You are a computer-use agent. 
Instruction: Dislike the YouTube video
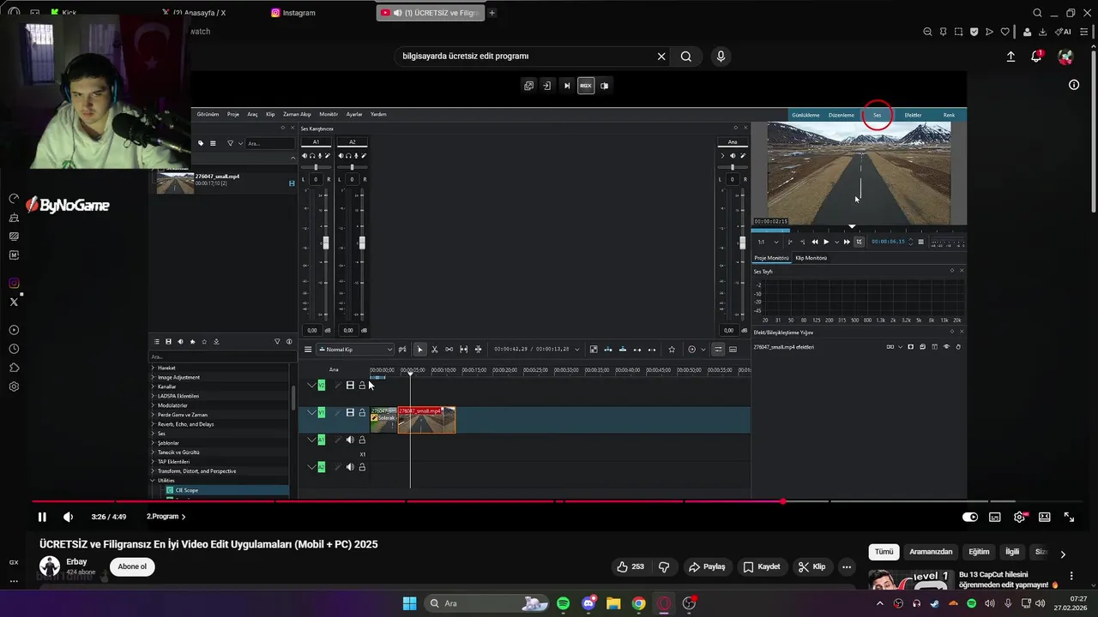(x=664, y=566)
